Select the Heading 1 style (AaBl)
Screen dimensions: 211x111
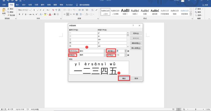pos(125,12)
